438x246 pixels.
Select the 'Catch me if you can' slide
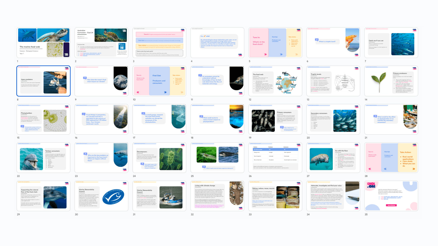(x=391, y=43)
